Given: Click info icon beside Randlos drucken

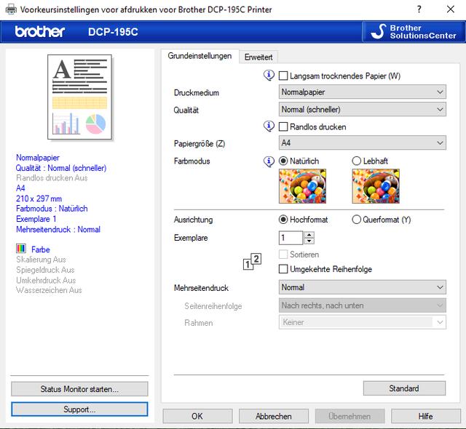Looking at the screenshot, I should point(269,127).
